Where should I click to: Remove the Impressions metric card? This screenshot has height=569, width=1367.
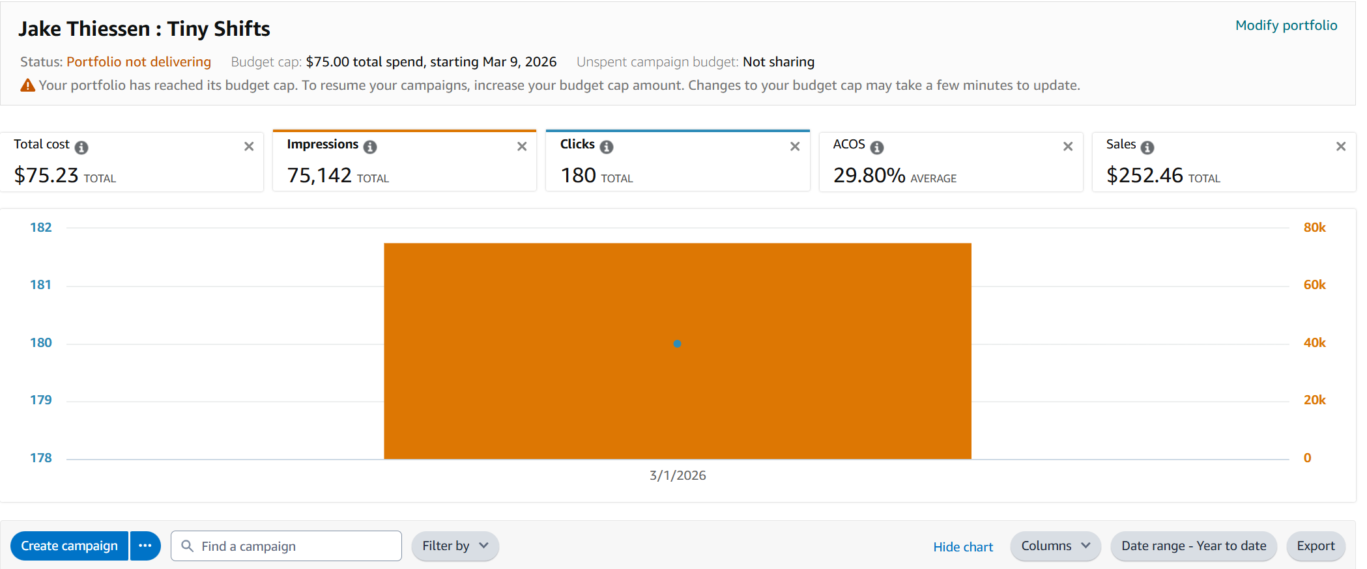522,146
